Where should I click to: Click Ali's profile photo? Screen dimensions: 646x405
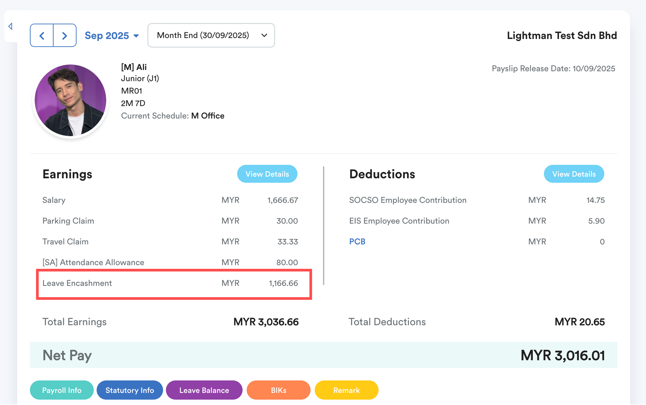pyautogui.click(x=70, y=100)
